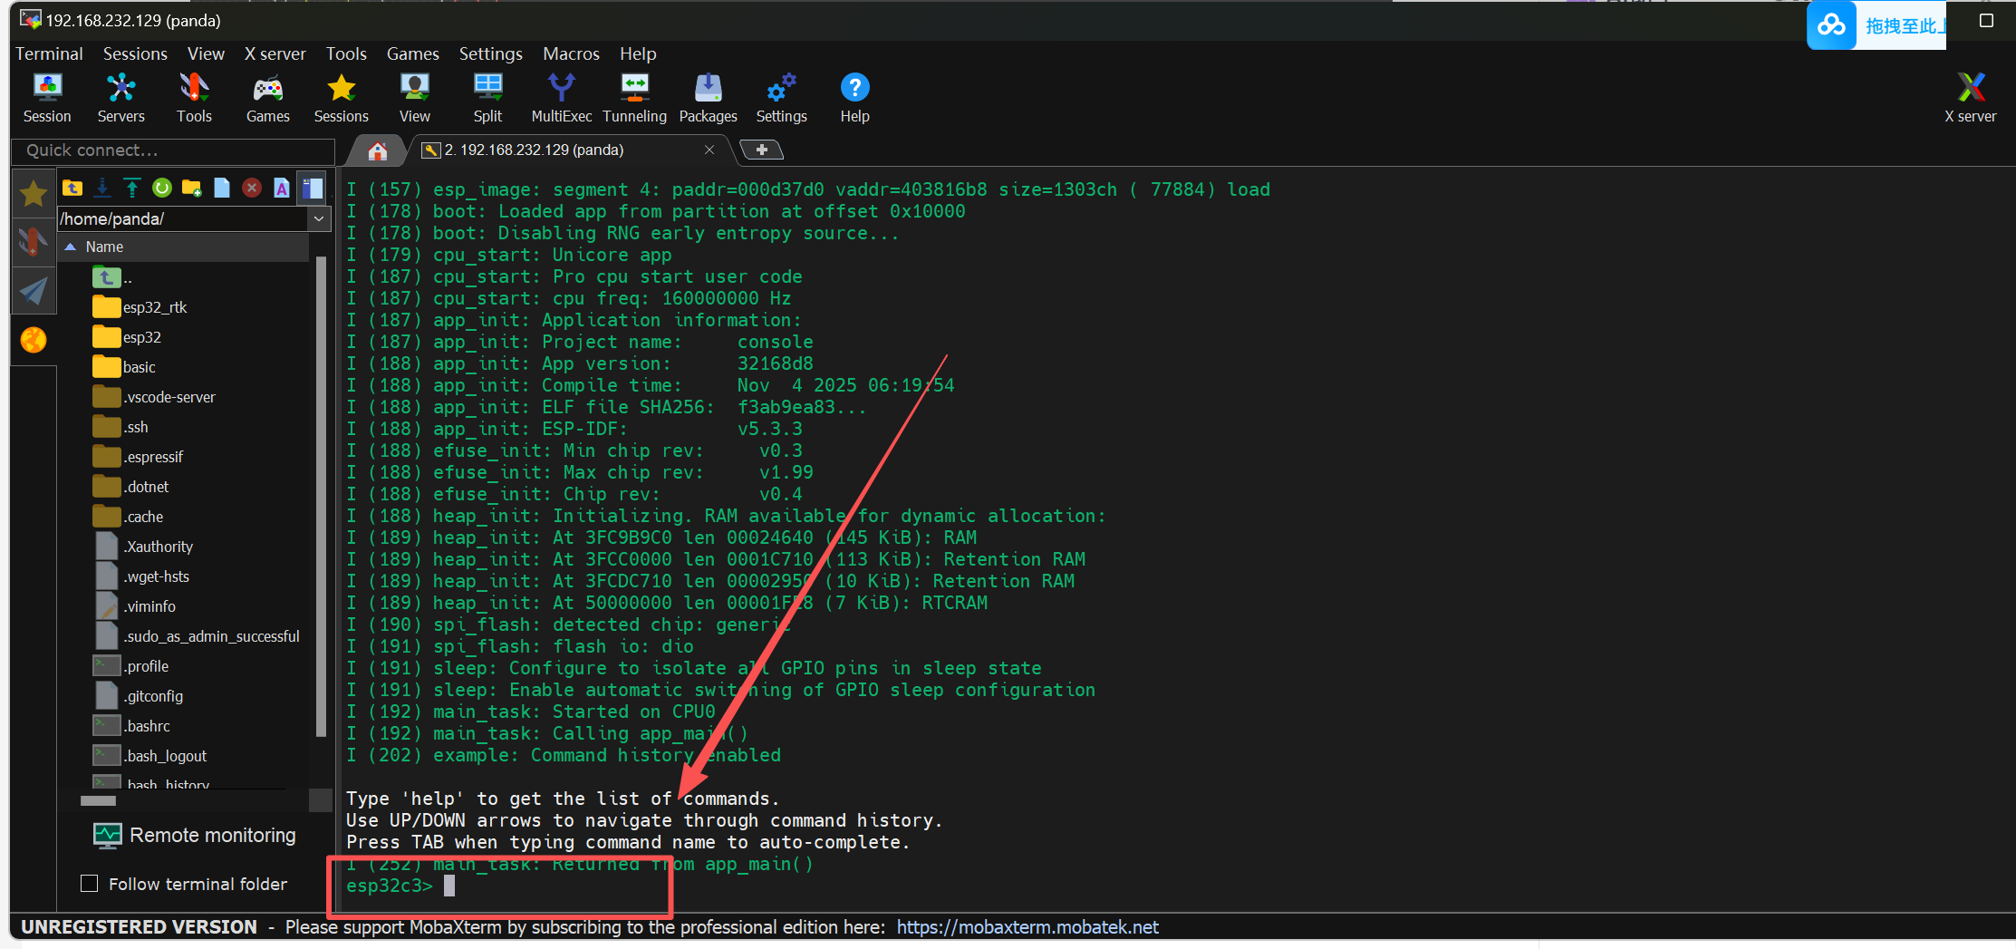Open the Remote monitoring button

[x=195, y=835]
